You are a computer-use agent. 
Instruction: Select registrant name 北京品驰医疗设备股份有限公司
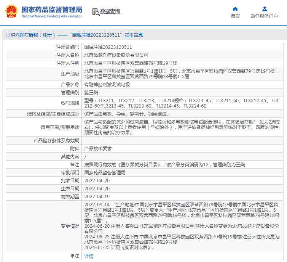point(116,55)
